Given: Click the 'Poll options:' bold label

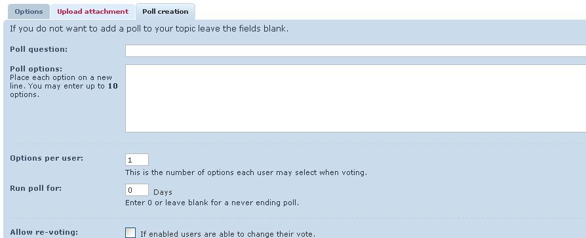Looking at the screenshot, I should [36, 69].
